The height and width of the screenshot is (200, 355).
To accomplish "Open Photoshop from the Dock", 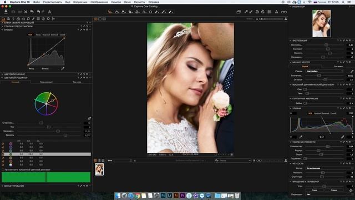I will 163,196.
